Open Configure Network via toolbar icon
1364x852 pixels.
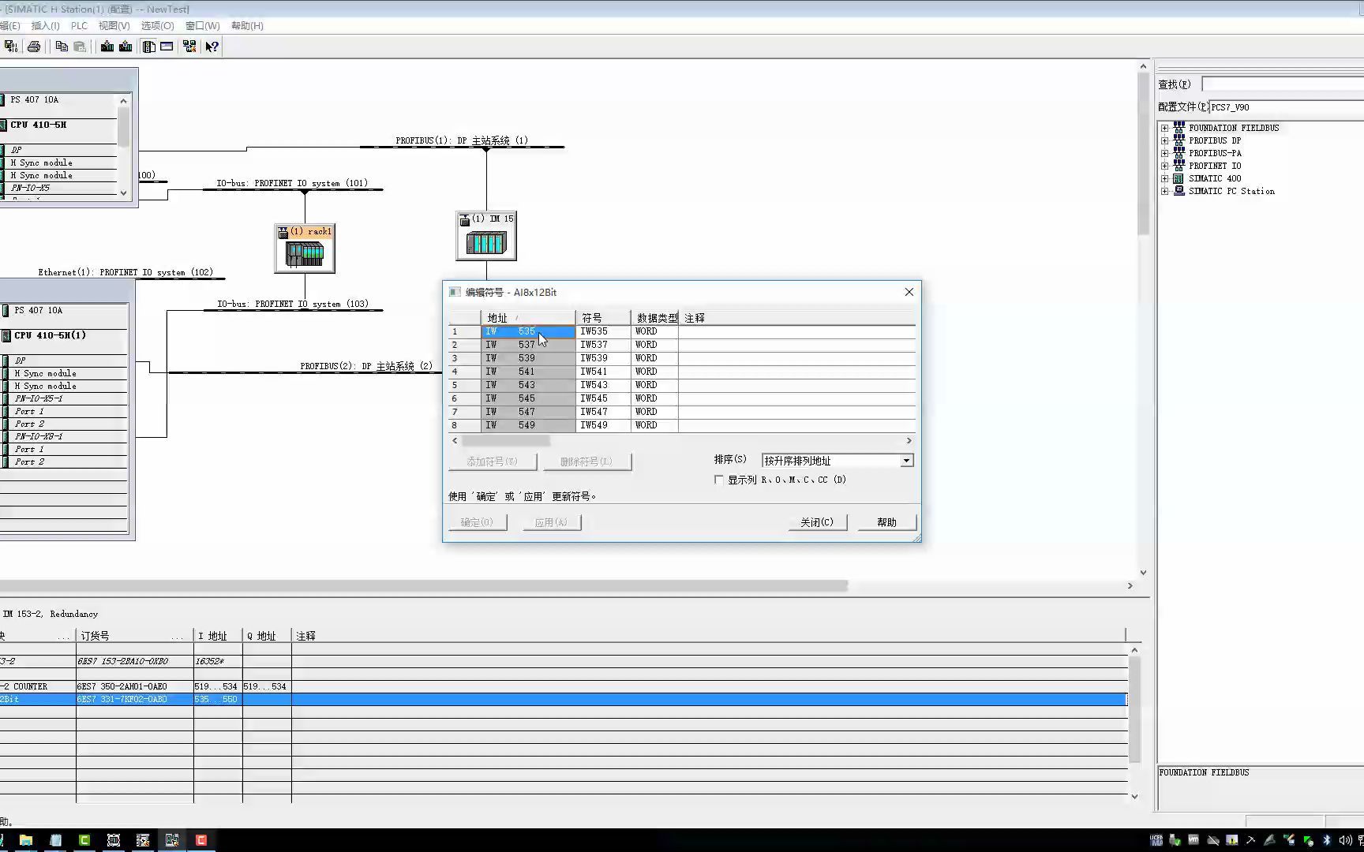[x=189, y=47]
